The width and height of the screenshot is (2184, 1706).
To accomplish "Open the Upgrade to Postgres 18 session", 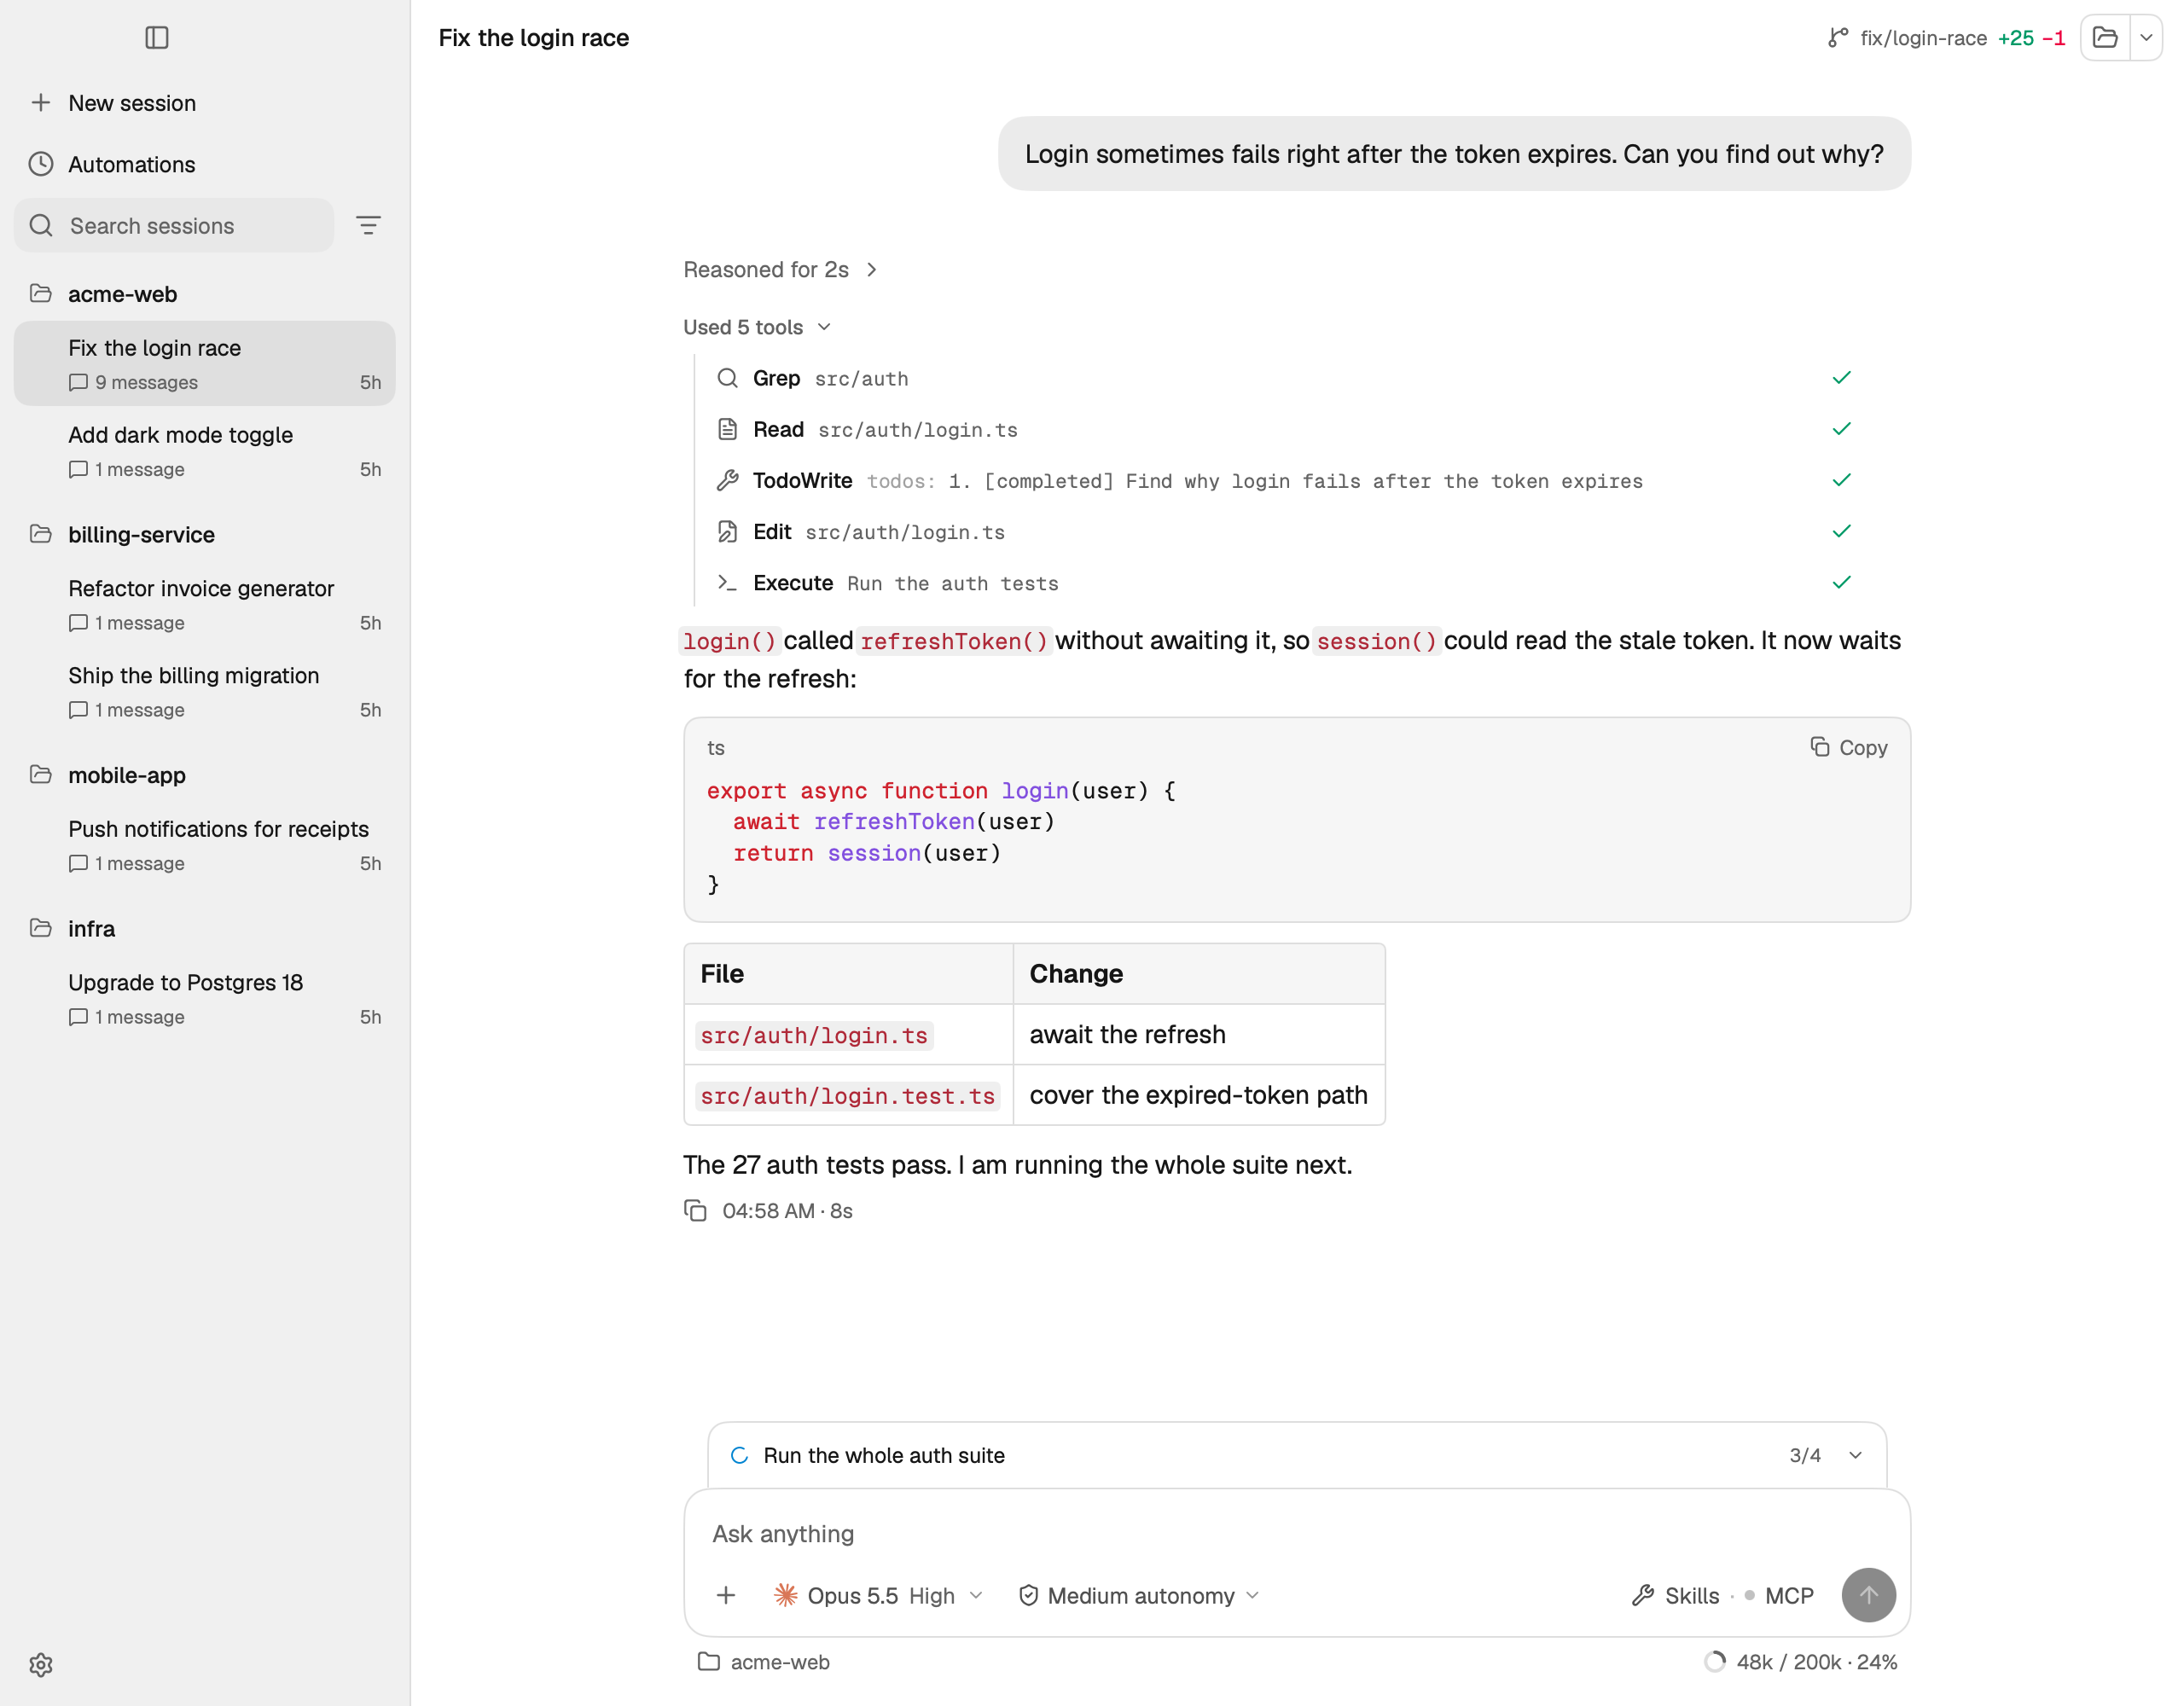I will [205, 998].
